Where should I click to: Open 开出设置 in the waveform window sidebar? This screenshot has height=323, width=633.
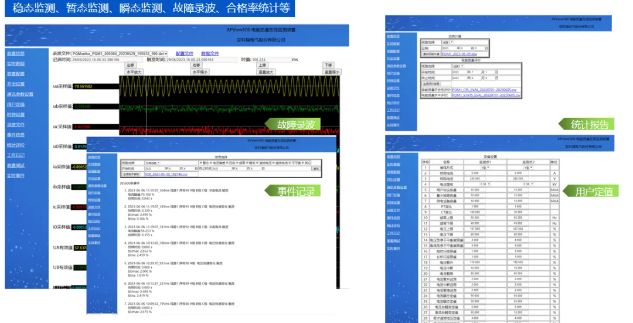click(x=16, y=84)
